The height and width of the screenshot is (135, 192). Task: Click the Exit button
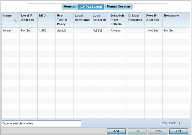point(178,131)
